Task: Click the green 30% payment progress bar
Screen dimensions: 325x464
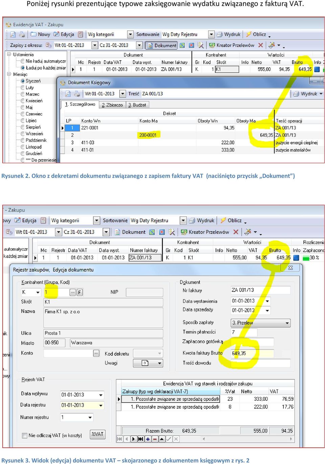Action: 306,258
